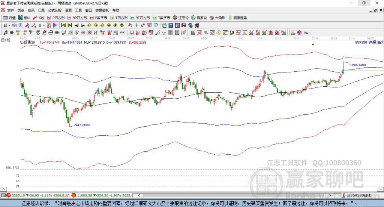Click the small black triangle above the chart
The height and width of the screenshot is (207, 384).
click(313, 45)
